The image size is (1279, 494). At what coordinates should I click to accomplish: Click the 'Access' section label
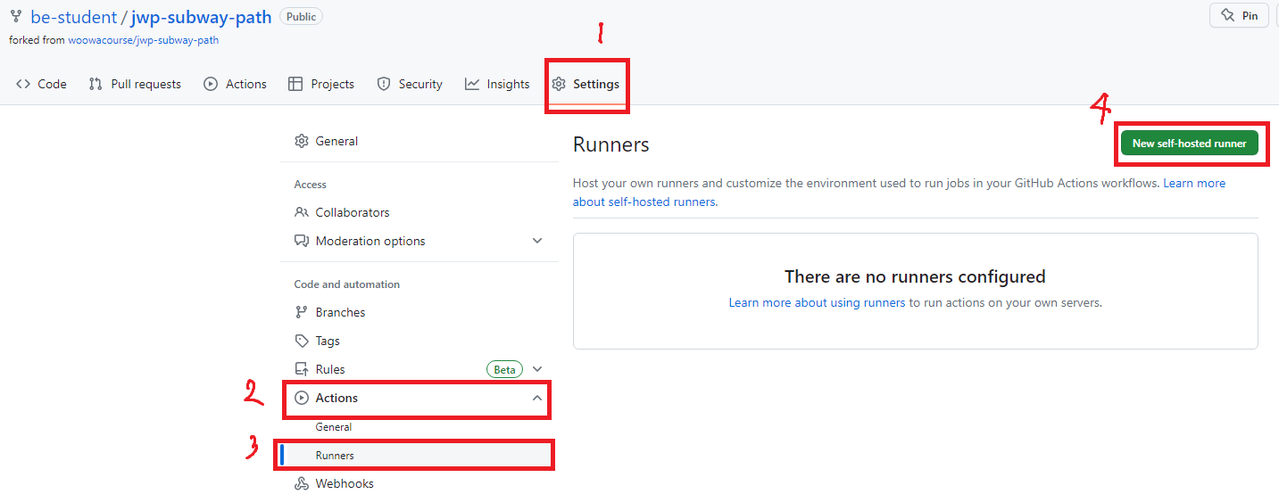[x=311, y=185]
